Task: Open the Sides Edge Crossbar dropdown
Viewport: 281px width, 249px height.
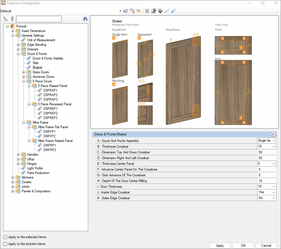Action: point(274,198)
